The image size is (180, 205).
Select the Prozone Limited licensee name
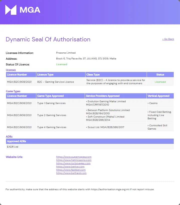[66, 53]
